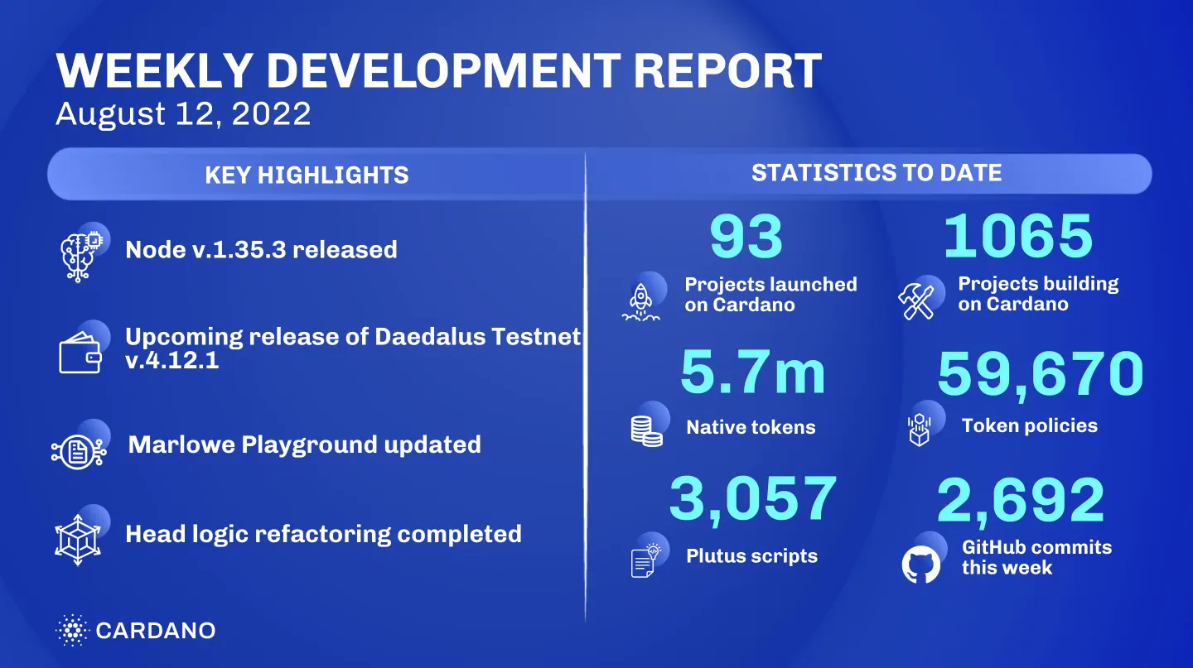Click 'Head logic refactoring completed' text
This screenshot has height=668, width=1193.
(x=323, y=534)
